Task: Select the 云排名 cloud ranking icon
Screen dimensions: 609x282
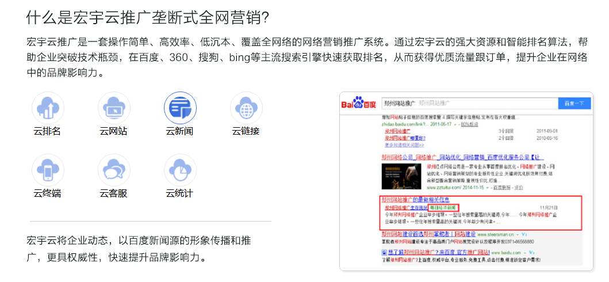Action: click(48, 108)
